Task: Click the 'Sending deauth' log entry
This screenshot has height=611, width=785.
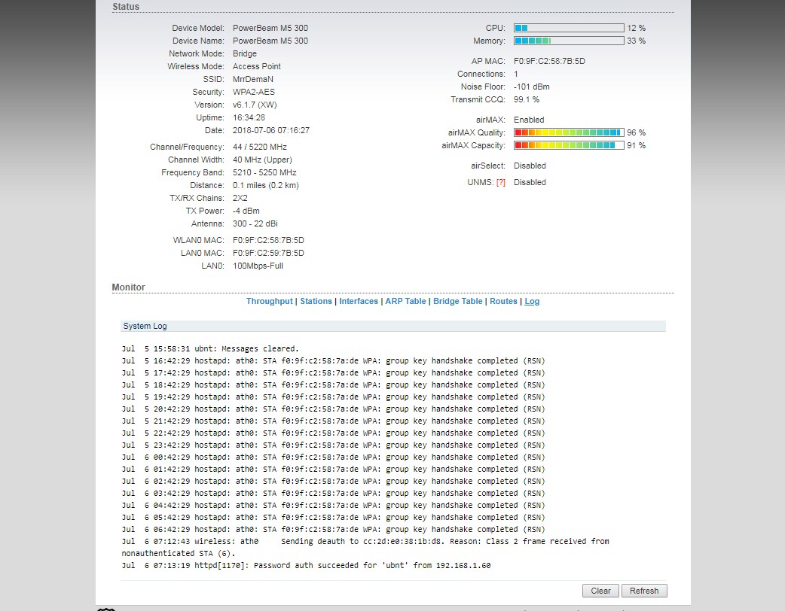Action: coord(365,547)
